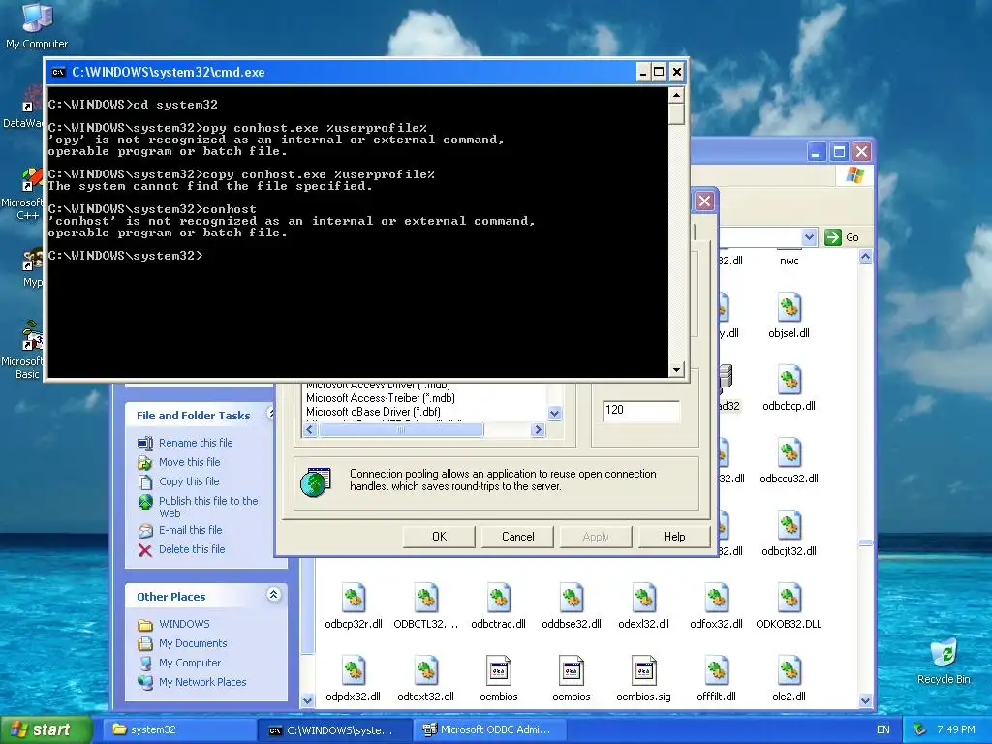992x744 pixels.
Task: Click left task pane scroll down arrow
Action: pyautogui.click(x=307, y=700)
